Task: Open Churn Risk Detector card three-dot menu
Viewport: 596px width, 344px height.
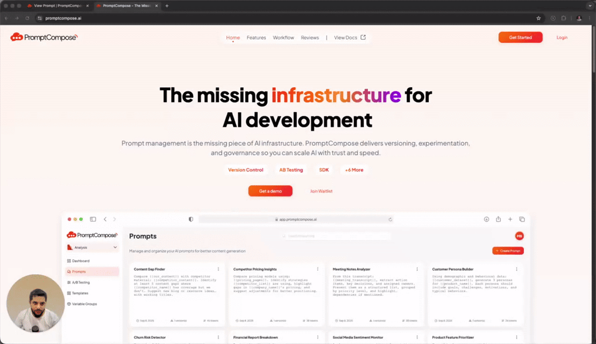Action: click(218, 337)
